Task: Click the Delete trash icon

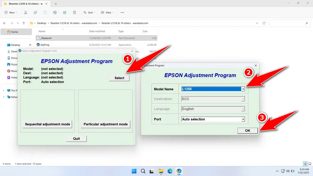Action: tap(74, 13)
